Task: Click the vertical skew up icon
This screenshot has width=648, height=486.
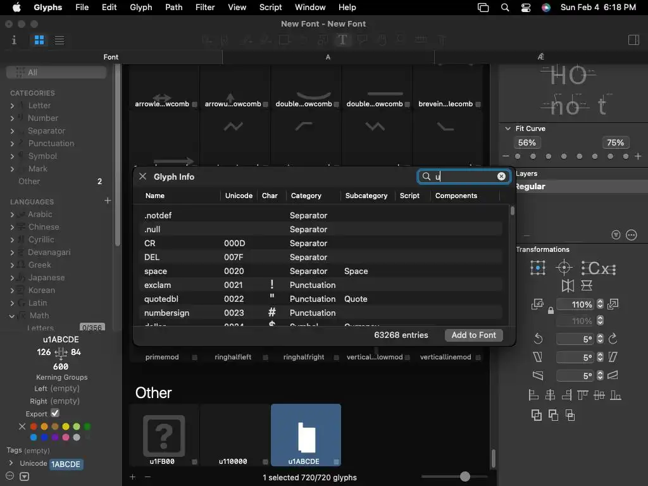Action: click(x=613, y=375)
